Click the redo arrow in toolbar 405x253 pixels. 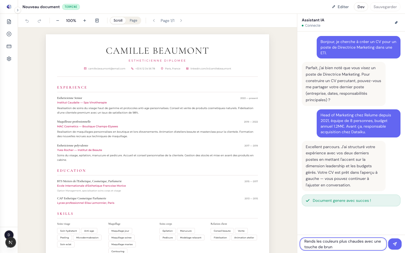coord(39,21)
